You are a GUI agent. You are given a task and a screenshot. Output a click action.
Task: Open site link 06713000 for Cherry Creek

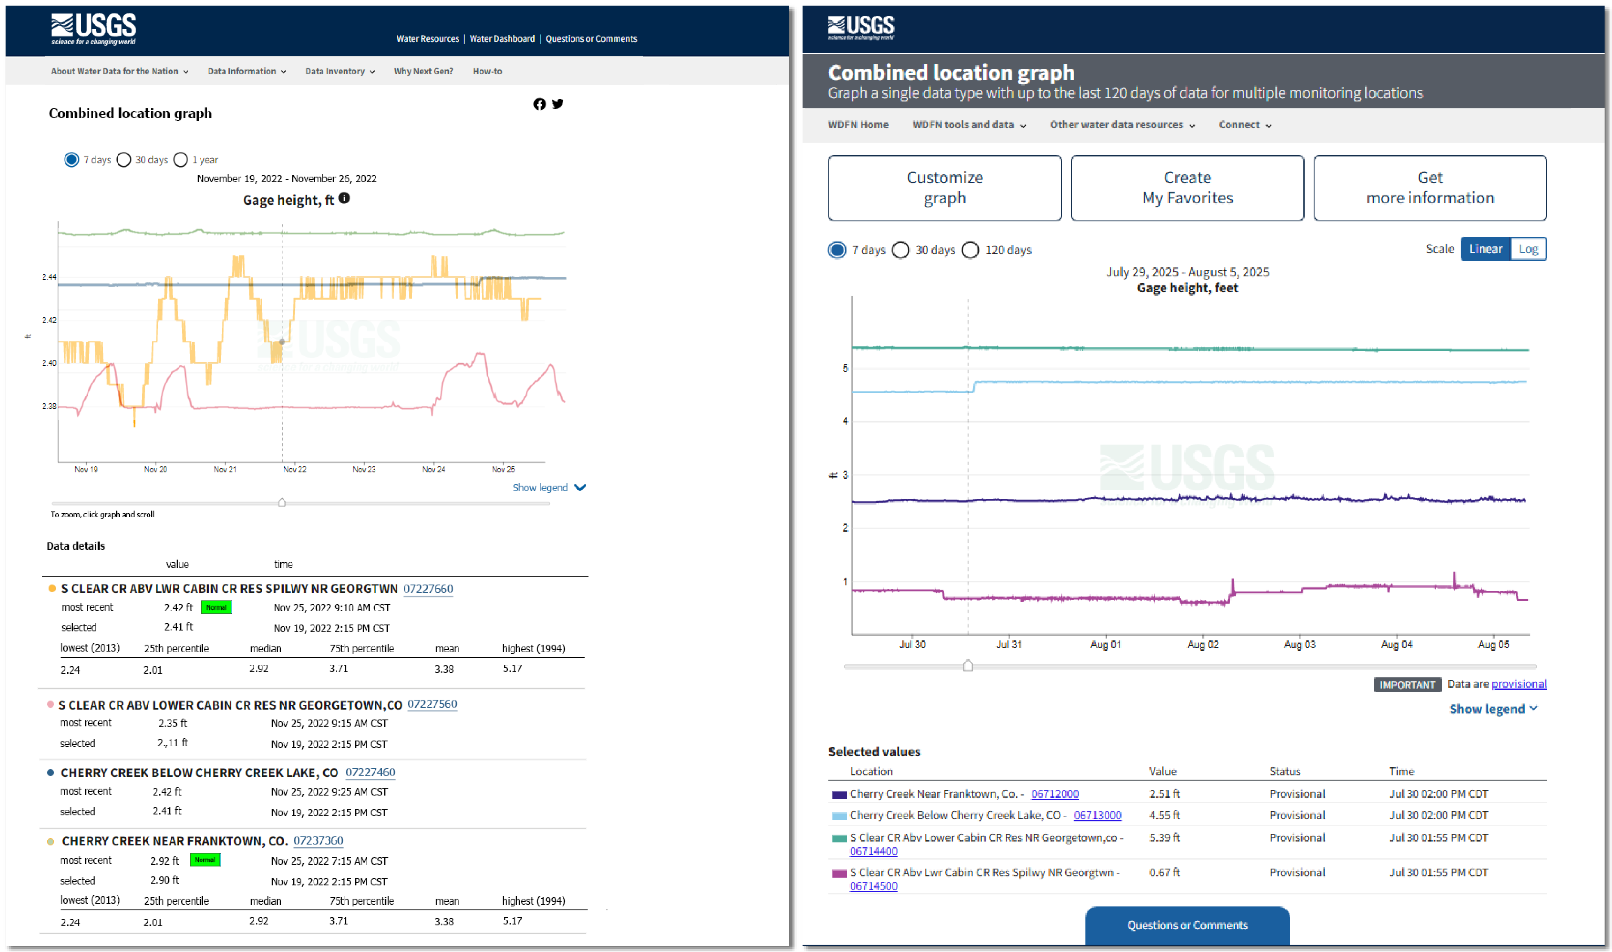(x=1097, y=815)
